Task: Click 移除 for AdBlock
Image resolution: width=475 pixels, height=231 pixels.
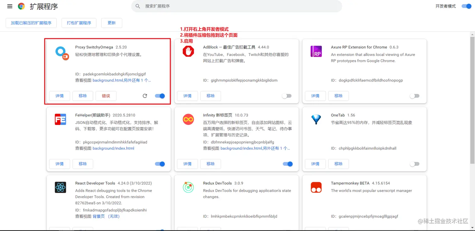Action: 211,96
